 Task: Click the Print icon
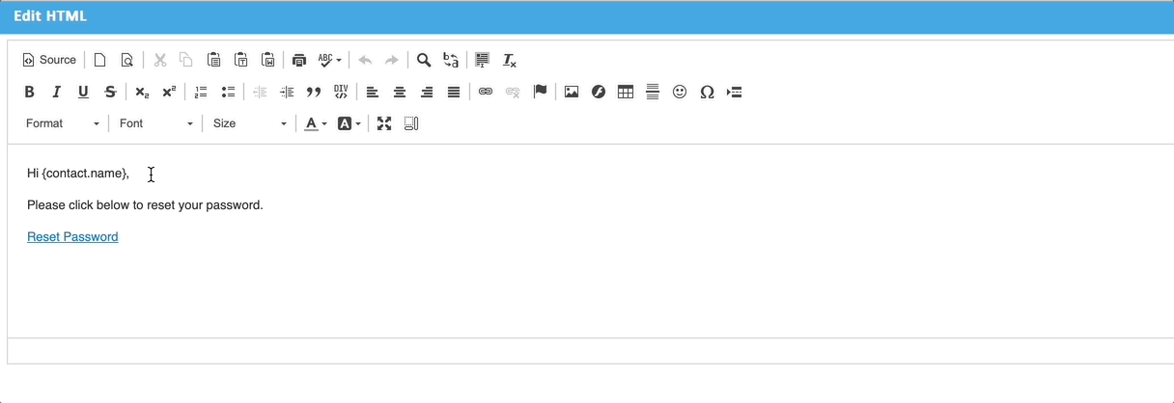299,60
